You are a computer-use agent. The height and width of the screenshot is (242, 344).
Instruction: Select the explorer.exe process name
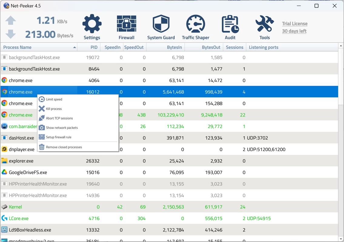(x=21, y=161)
